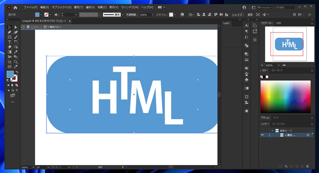Select the Curvature tool

tap(16, 32)
